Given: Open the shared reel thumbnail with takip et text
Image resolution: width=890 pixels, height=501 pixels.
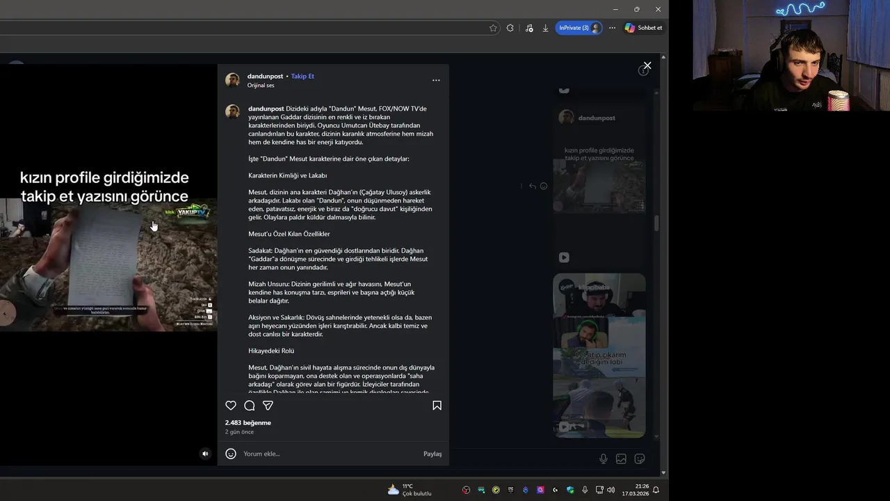Looking at the screenshot, I should coord(599,186).
